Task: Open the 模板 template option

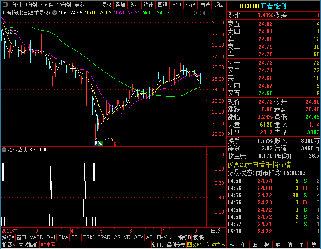Action: tap(199, 237)
